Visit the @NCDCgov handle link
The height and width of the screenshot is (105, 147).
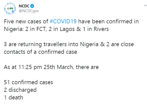click(29, 11)
